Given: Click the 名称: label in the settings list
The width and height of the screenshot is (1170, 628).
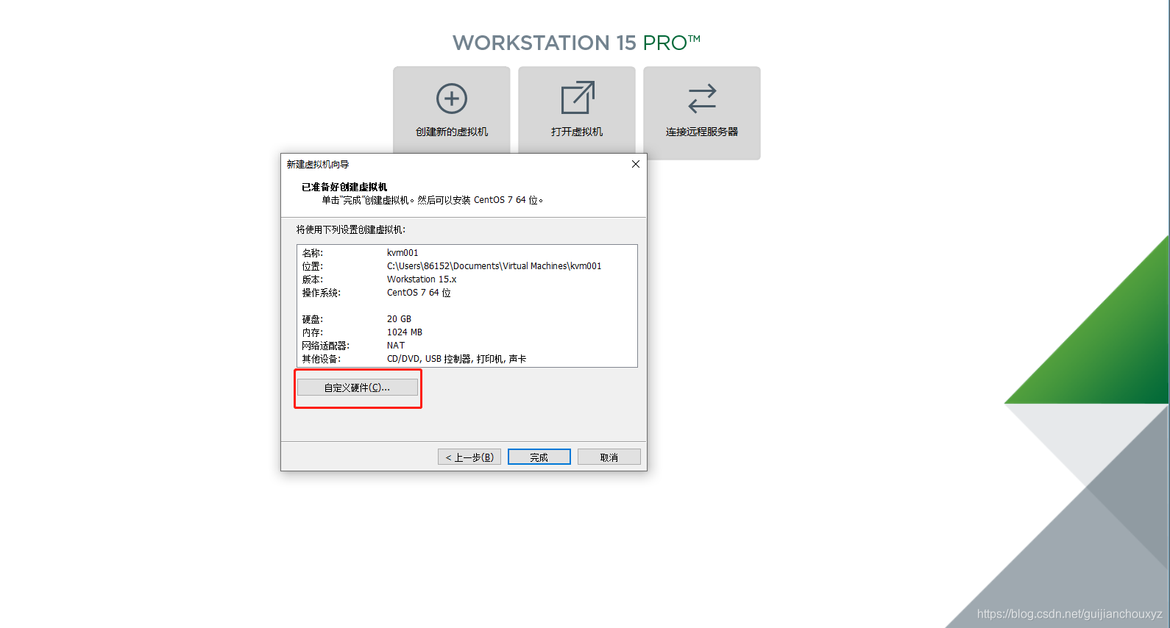Looking at the screenshot, I should pyautogui.click(x=313, y=253).
